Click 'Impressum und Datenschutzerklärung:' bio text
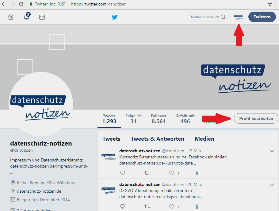This screenshot has width=279, height=211. point(47,160)
